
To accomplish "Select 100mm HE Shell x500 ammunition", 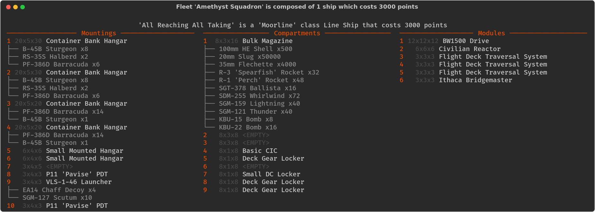I will [x=256, y=49].
